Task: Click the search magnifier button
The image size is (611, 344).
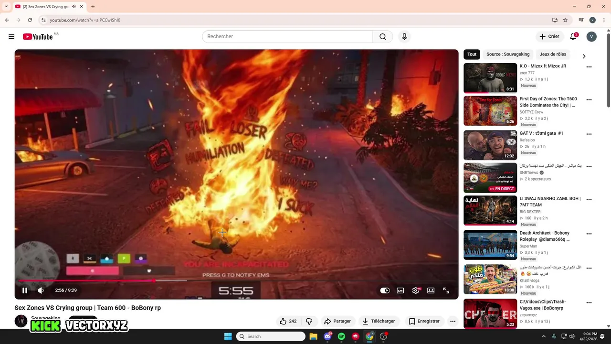Action: (383, 37)
